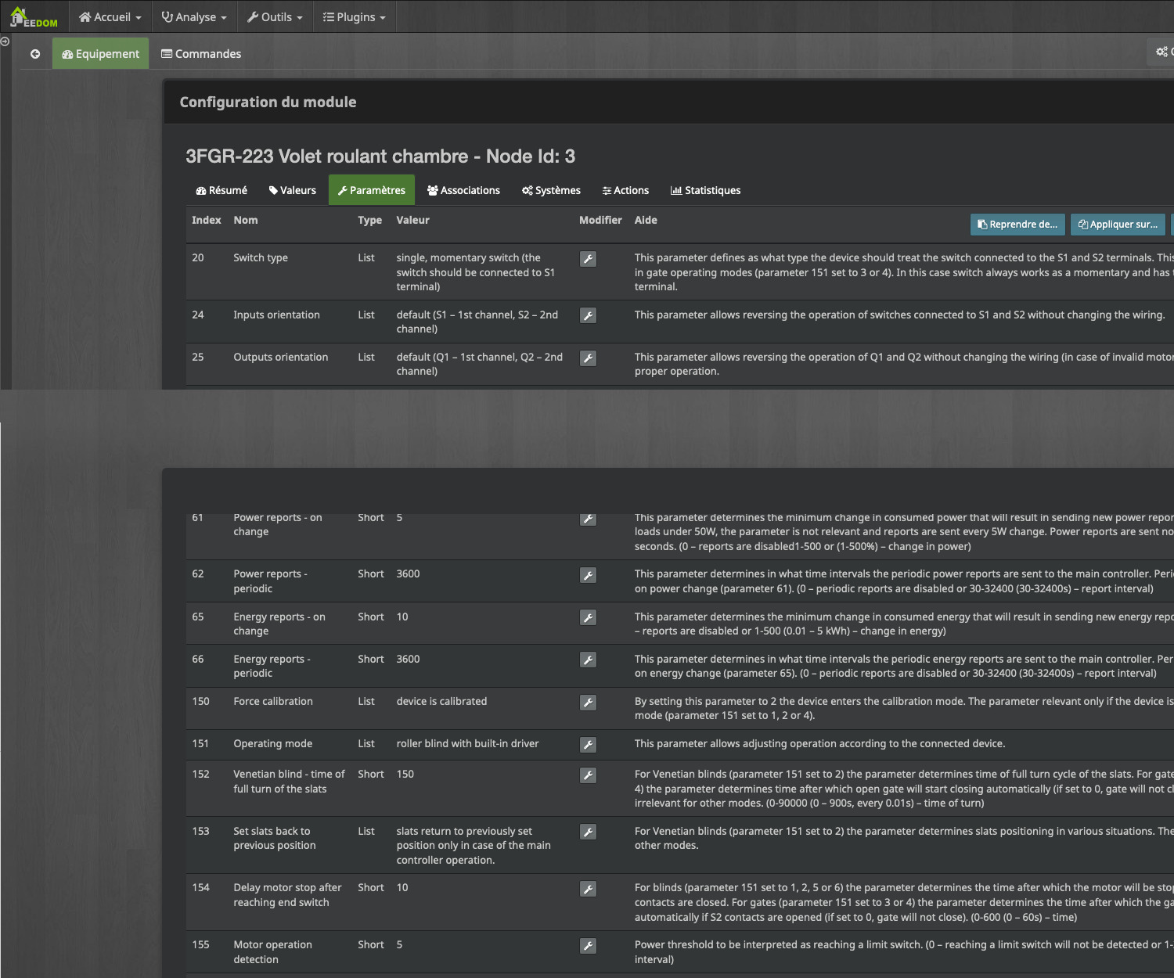Edit Force calibration parameter wrench
The width and height of the screenshot is (1174, 978).
pyautogui.click(x=588, y=703)
